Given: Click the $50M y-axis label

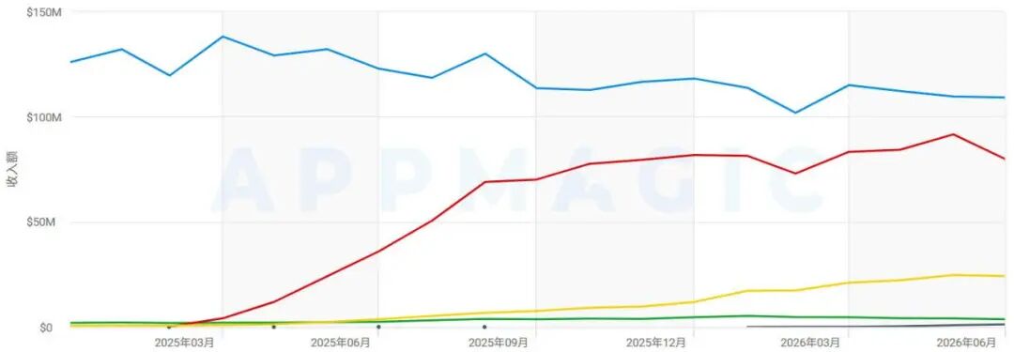Looking at the screenshot, I should click(47, 222).
